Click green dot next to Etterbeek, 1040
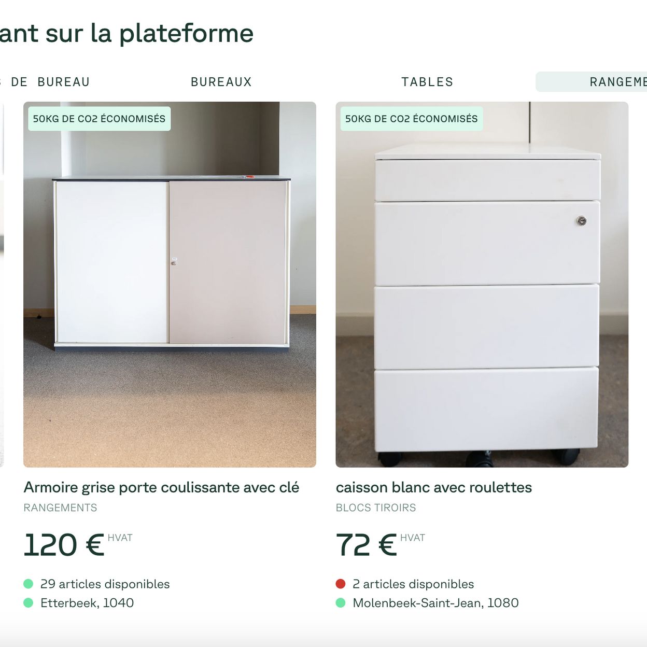This screenshot has height=647, width=647. pos(29,603)
